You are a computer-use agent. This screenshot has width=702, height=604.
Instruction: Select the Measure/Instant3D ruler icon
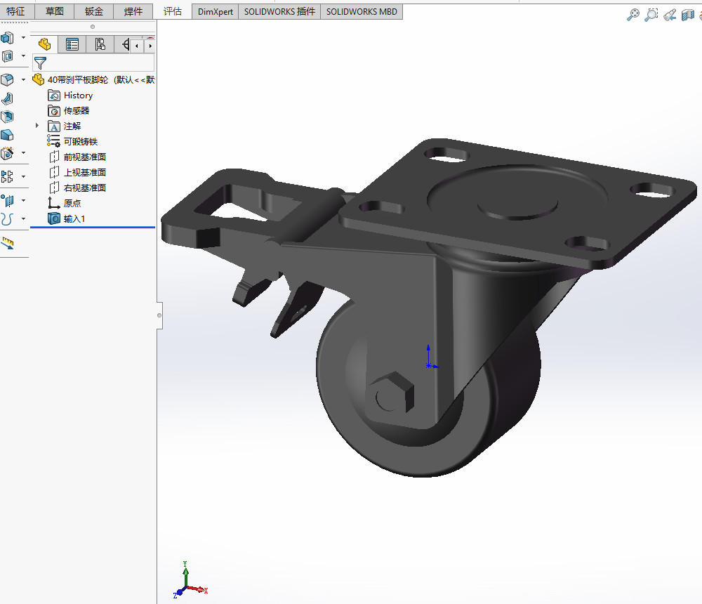point(7,243)
